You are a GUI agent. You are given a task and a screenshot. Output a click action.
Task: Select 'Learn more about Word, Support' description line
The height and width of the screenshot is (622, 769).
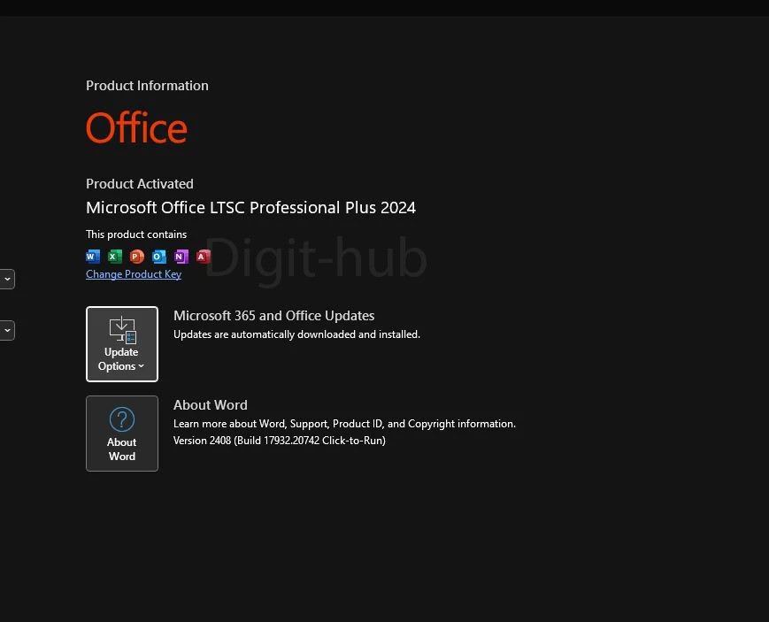[345, 424]
